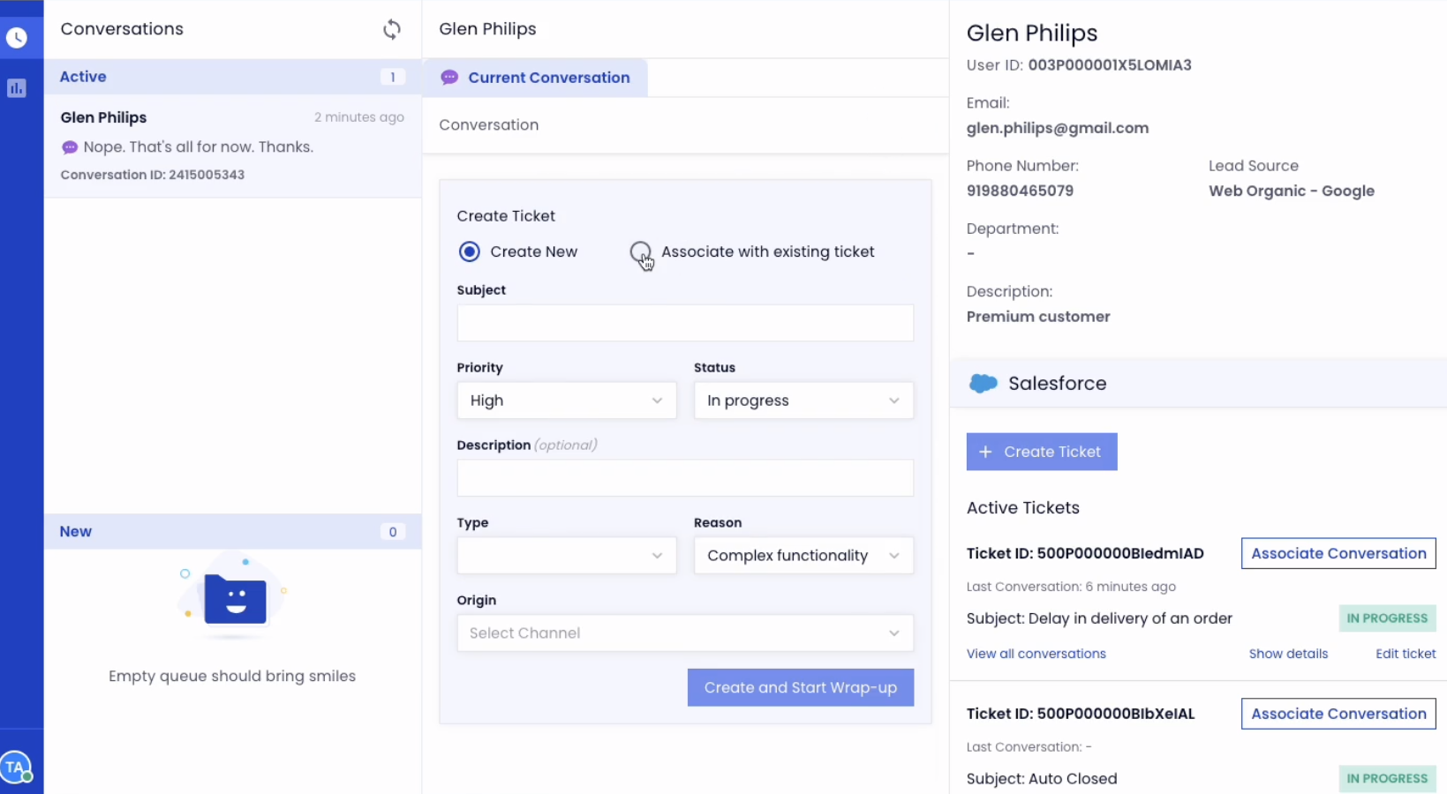The height and width of the screenshot is (794, 1447).
Task: Refresh the Conversations list
Action: pyautogui.click(x=392, y=29)
